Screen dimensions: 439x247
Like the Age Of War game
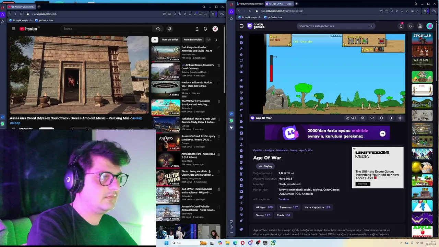pyautogui.click(x=351, y=118)
